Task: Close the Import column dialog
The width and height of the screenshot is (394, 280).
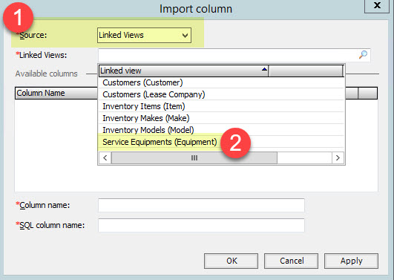Action: tap(378, 5)
